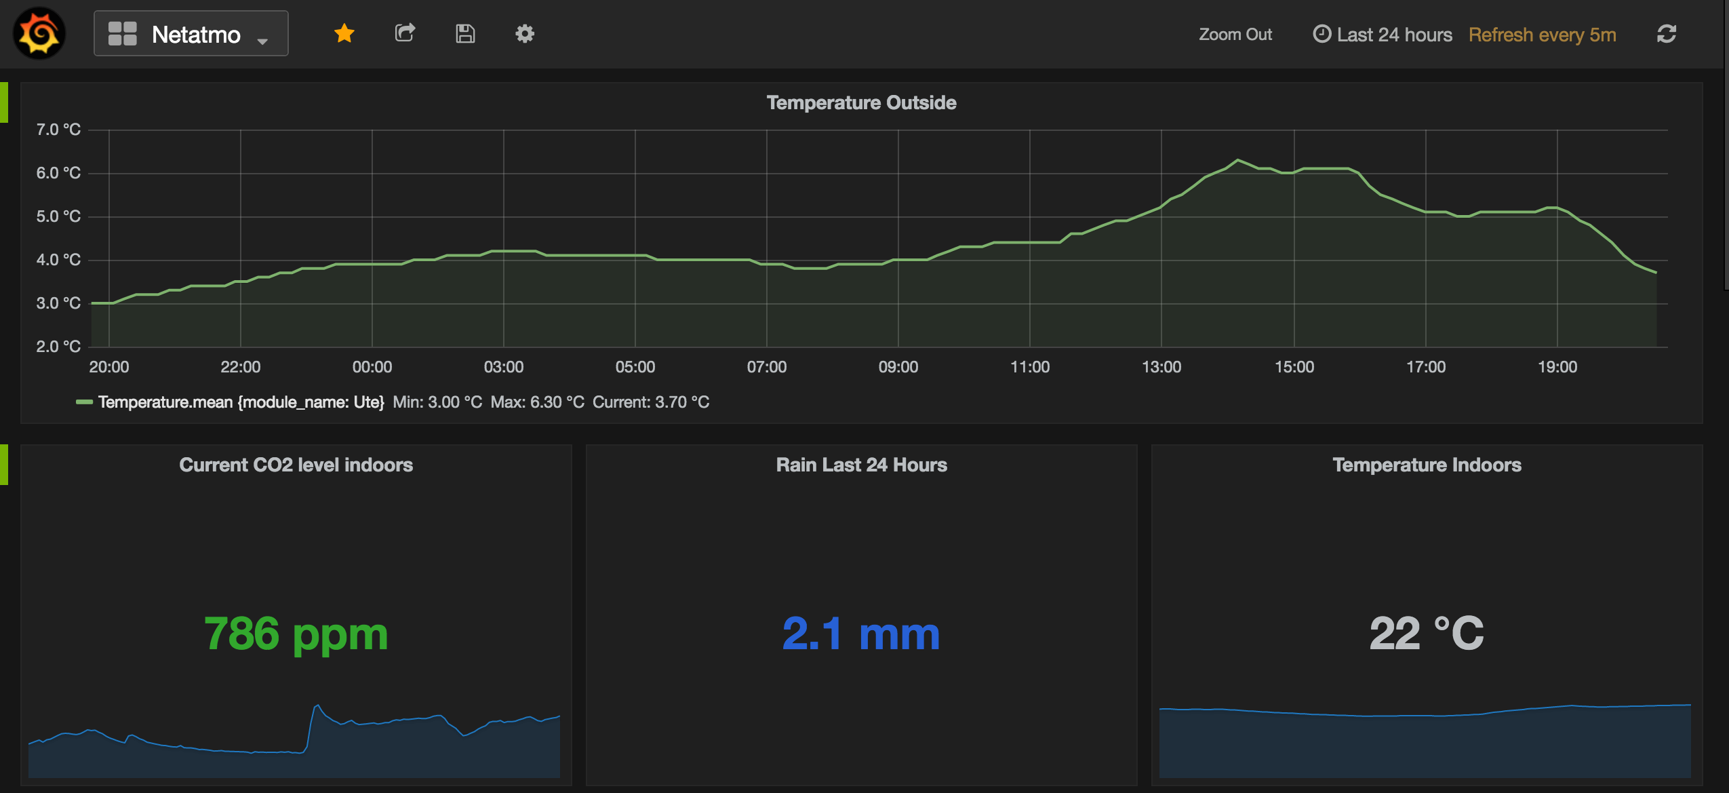Viewport: 1729px width, 793px height.
Task: Click the outside temperature peak near 14:00
Action: tap(1238, 160)
